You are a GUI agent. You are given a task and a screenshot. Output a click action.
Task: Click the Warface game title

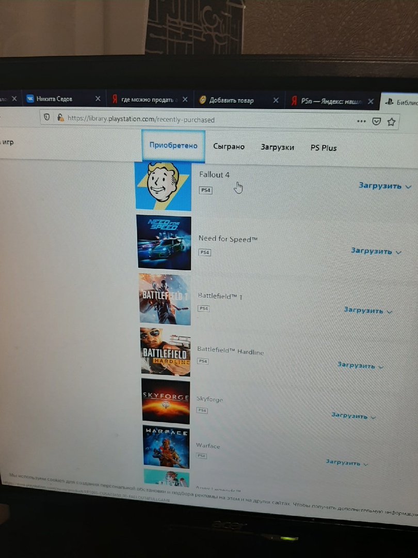[x=208, y=445]
